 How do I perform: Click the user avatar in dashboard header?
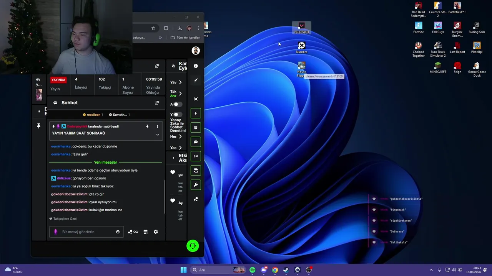[196, 51]
